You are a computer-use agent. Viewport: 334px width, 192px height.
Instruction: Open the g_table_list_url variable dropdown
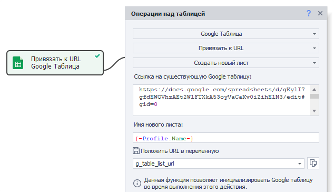pos(218,164)
